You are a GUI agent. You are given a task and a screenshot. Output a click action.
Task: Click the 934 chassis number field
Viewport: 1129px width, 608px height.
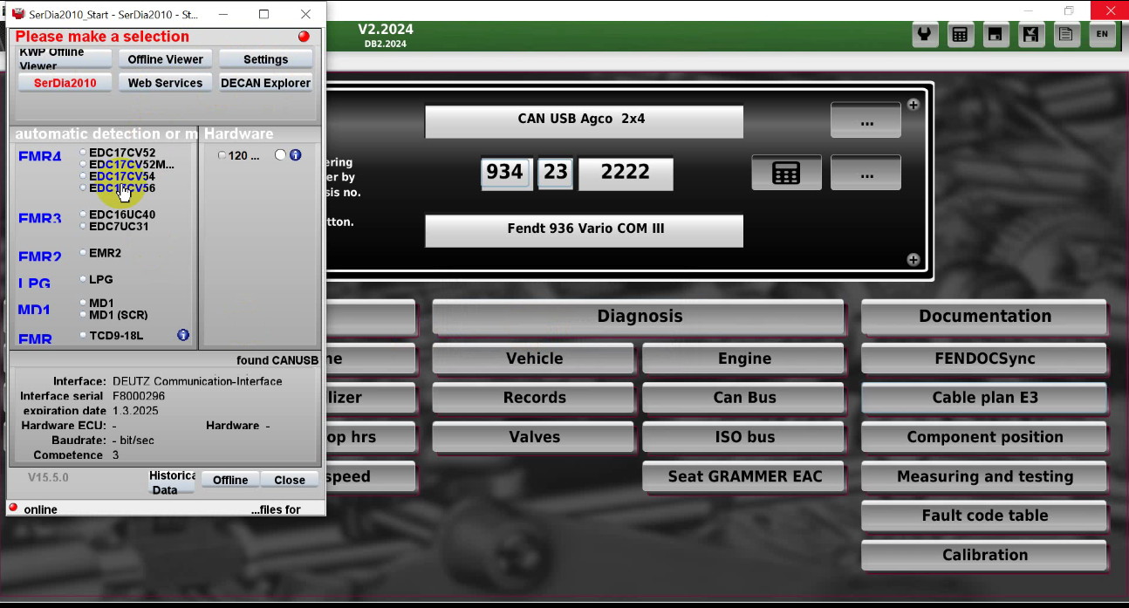505,173
